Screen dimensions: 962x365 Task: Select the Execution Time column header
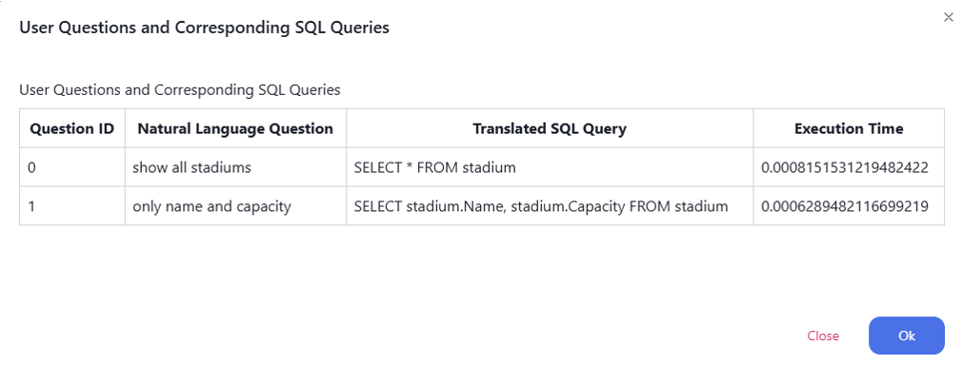(849, 128)
